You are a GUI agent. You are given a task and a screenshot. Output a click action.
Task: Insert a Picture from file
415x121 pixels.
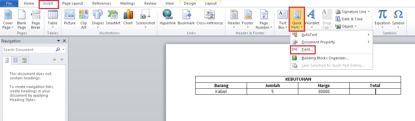click(70, 18)
